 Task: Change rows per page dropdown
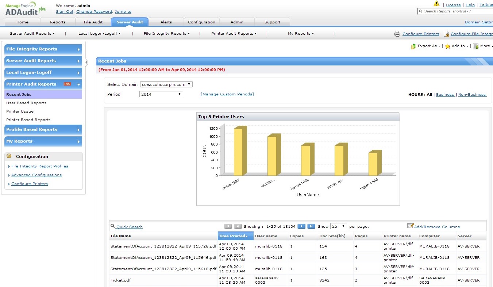pyautogui.click(x=338, y=227)
